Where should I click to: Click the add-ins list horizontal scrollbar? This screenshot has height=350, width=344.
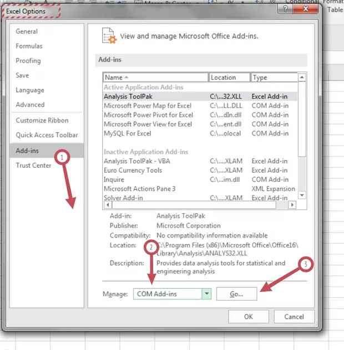coord(194,205)
